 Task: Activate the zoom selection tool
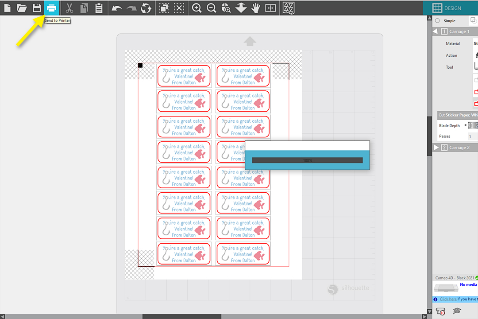point(226,8)
